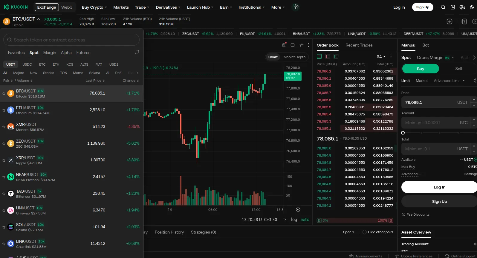This screenshot has height=258, width=477.
Task: Click Log In in the top header
Action: [399, 7]
